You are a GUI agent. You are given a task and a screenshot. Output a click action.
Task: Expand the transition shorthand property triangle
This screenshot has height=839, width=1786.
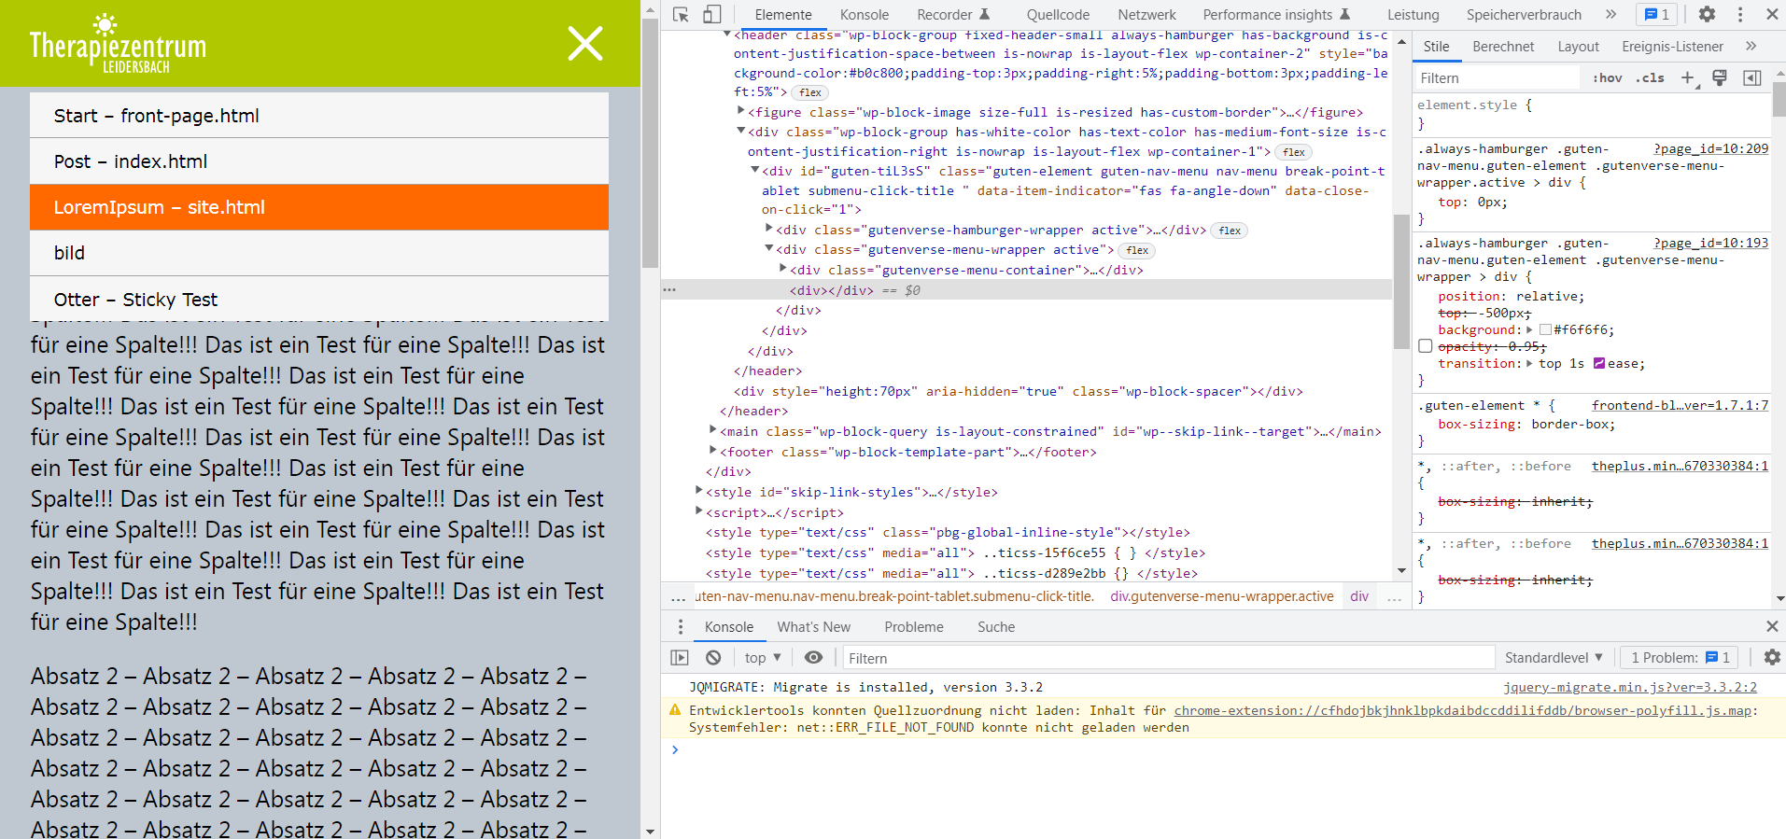(x=1529, y=363)
